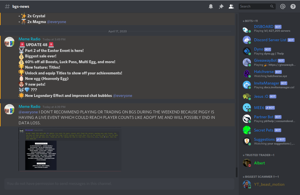Viewport: 300px width, 195px height.
Task: Click the Search input field
Action: coord(257,6)
